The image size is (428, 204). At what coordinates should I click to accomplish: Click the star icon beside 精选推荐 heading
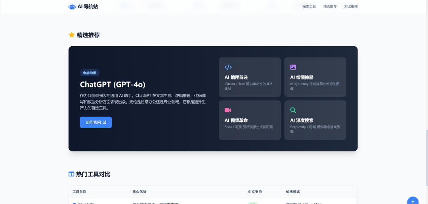pos(71,35)
